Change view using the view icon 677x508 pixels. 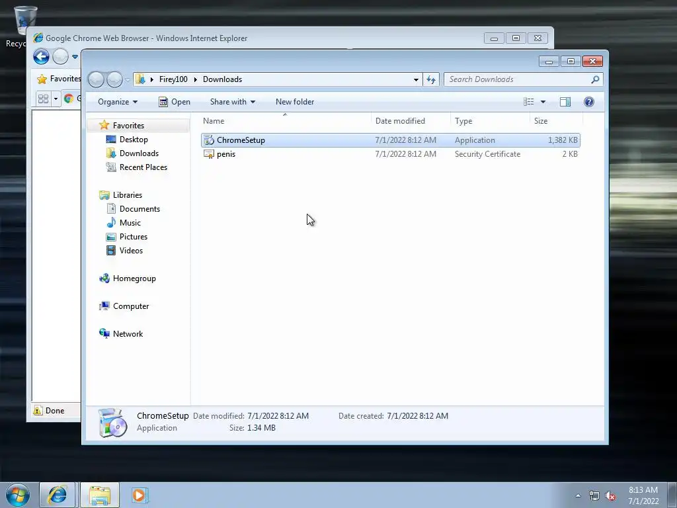point(528,102)
